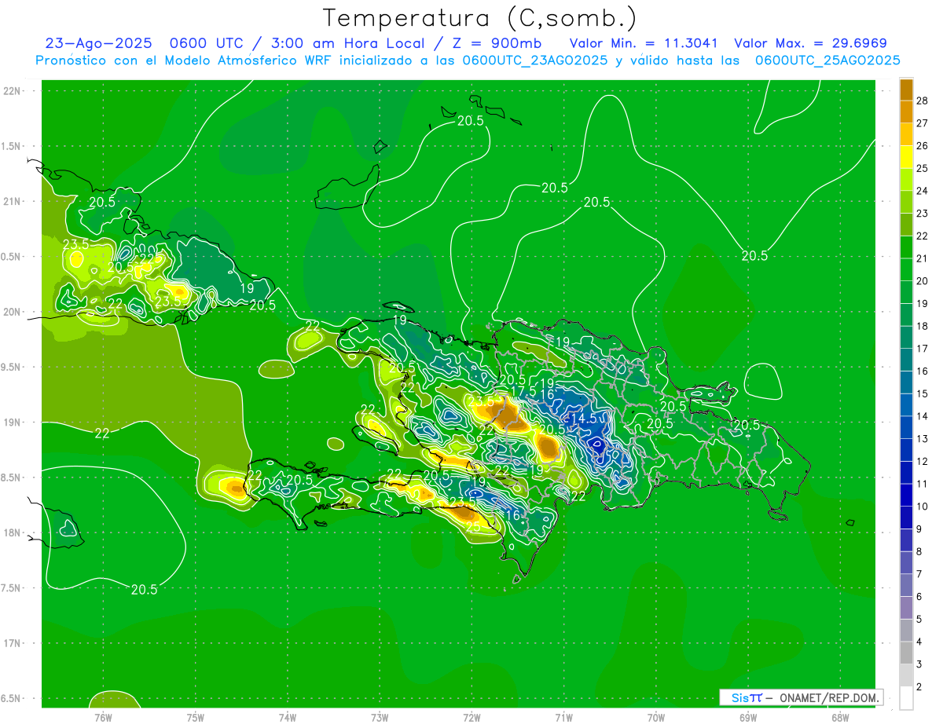Click the title 'Temperatura (C,somb.)'
Viewport: 943px width, 728px height.
(x=479, y=18)
